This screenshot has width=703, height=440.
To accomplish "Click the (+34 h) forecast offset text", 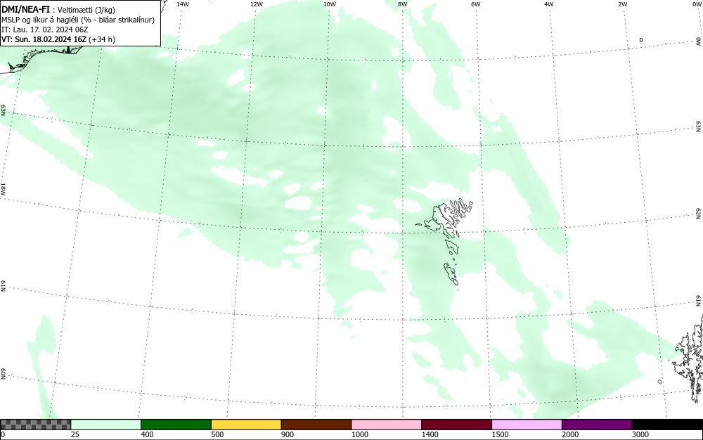I will (102, 39).
